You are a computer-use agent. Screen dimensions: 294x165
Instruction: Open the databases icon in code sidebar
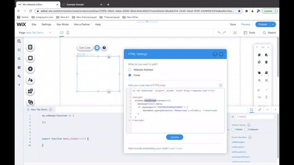coord(19,67)
